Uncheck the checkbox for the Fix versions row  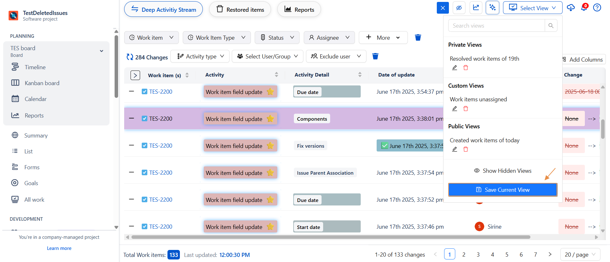[145, 145]
